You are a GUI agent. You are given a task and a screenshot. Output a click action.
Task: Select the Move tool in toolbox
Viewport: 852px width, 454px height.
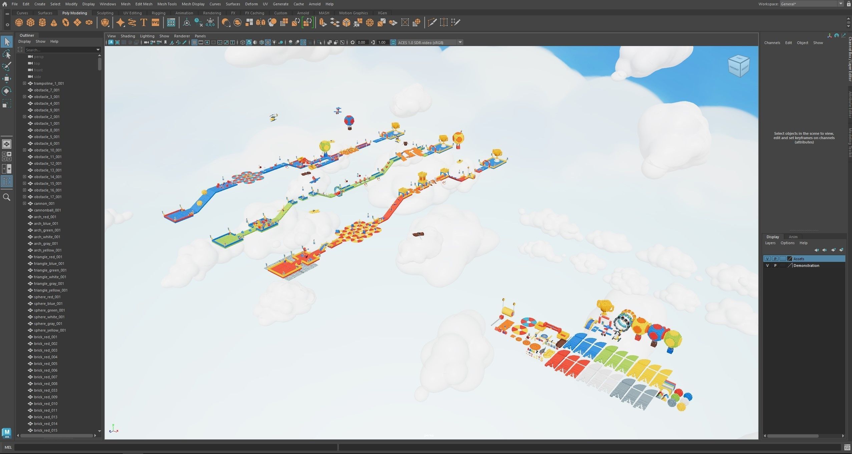(7, 79)
